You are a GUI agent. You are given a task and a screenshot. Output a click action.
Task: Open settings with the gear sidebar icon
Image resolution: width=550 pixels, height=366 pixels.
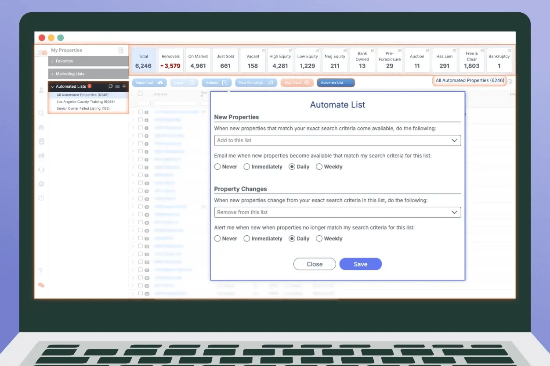(x=41, y=184)
